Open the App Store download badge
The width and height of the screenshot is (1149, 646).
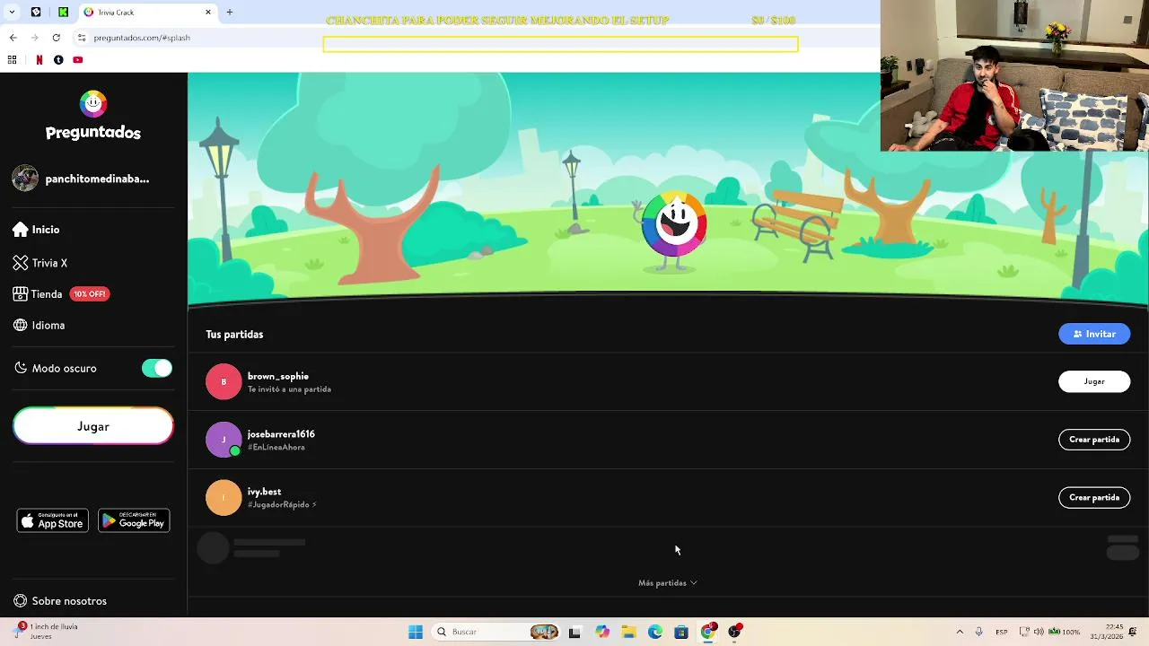[53, 521]
